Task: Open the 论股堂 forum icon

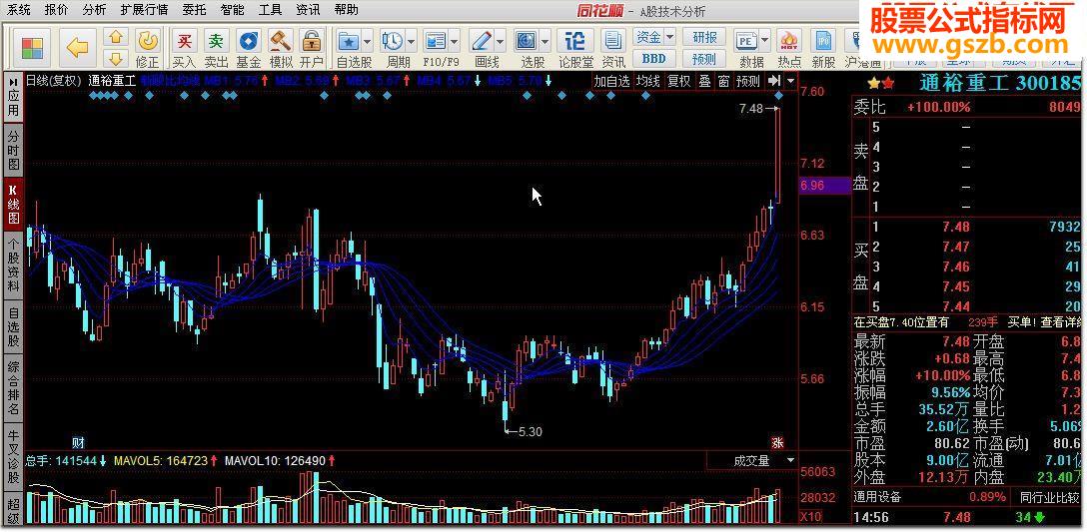Action: click(575, 41)
